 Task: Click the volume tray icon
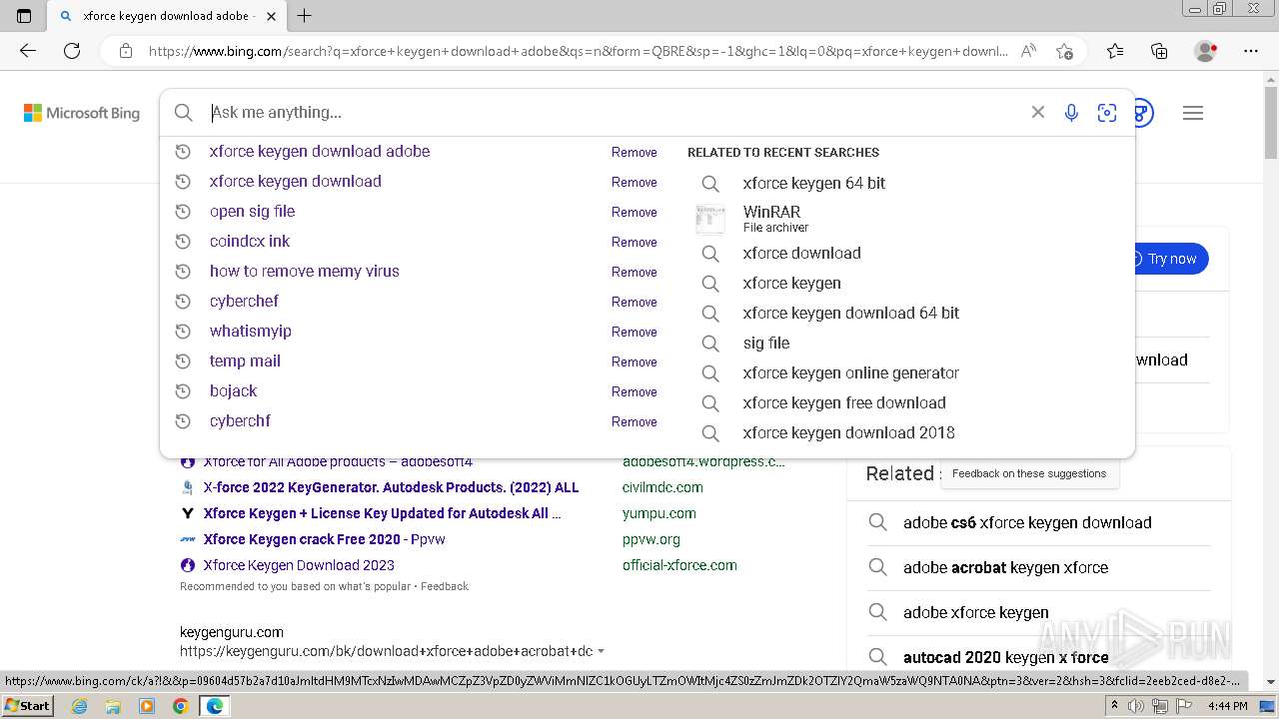(1137, 706)
